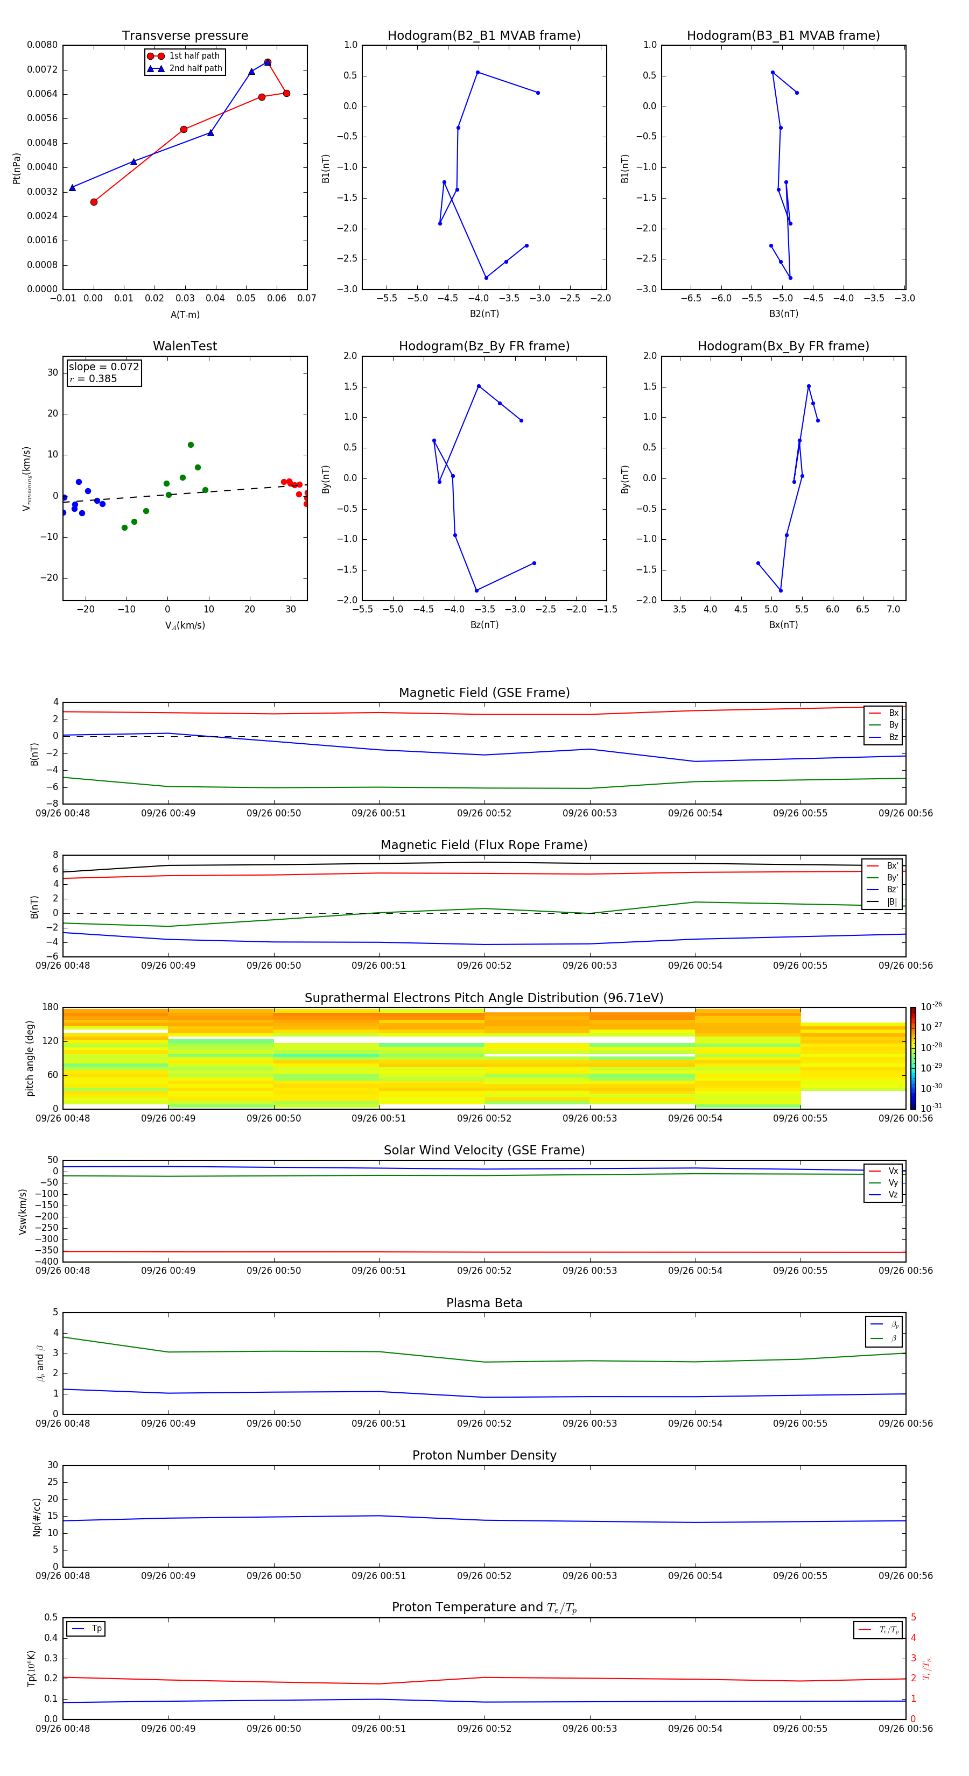Click the "Magnetic Field (GSE Frame)" title
Screen dimensions: 969x1776
tap(484, 693)
